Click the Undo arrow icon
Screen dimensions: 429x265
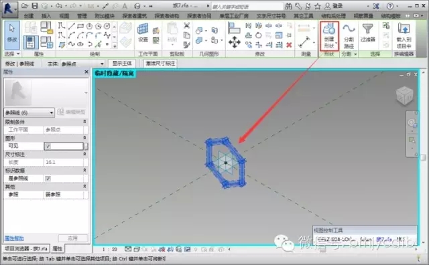pyautogui.click(x=58, y=6)
